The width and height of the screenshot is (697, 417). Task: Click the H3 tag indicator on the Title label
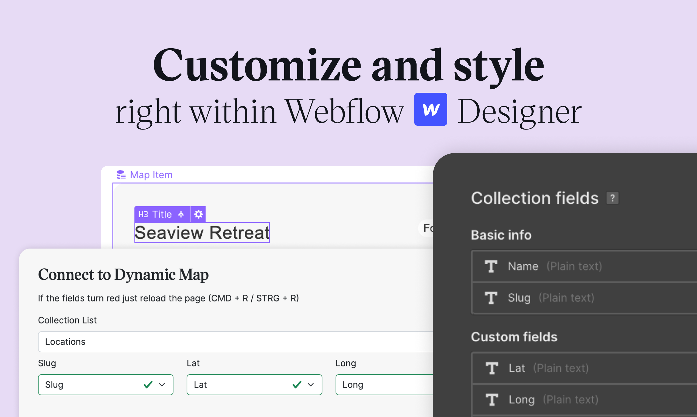[x=143, y=214]
